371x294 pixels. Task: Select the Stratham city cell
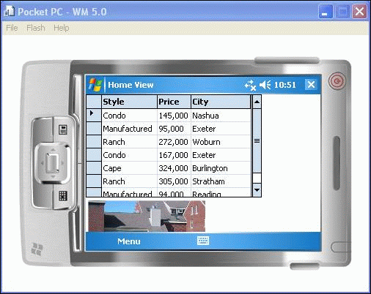pyautogui.click(x=221, y=181)
